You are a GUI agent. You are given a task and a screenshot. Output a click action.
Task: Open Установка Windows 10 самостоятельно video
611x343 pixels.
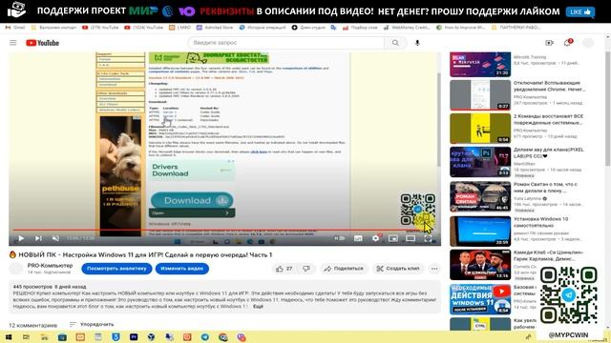(480, 232)
